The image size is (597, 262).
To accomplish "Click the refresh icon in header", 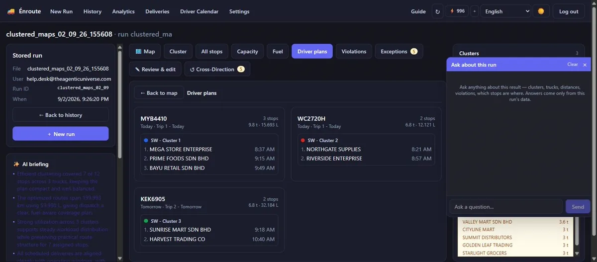I will tap(437, 11).
